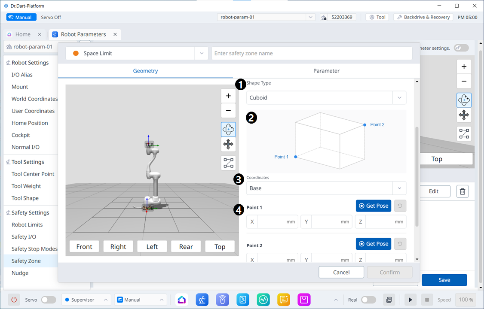Click the play button near Speed

click(410, 300)
